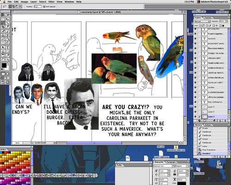
Task: Hide the Layer 3 layer
Action: coord(195,112)
